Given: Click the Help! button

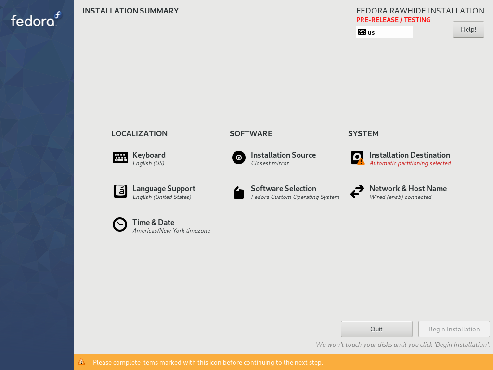Looking at the screenshot, I should click(x=468, y=29).
